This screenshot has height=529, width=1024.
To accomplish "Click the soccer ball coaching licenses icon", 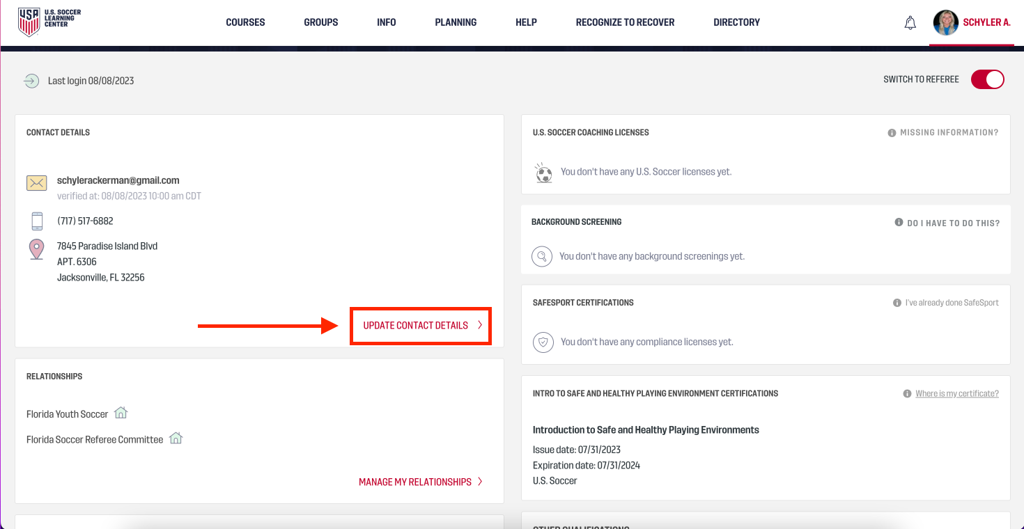I will tap(543, 173).
